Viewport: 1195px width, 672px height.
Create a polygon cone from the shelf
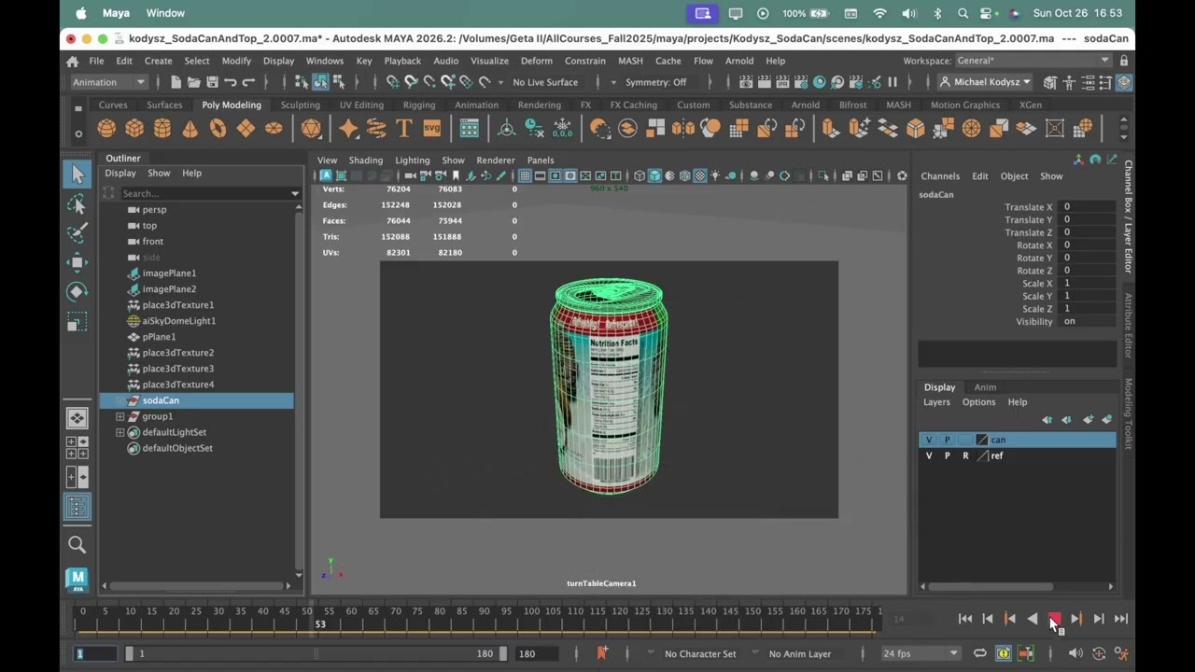(190, 129)
